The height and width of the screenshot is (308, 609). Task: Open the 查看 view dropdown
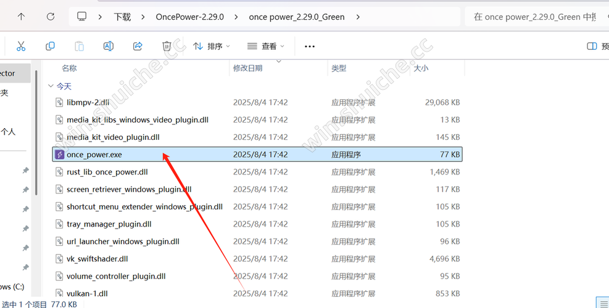pos(266,46)
